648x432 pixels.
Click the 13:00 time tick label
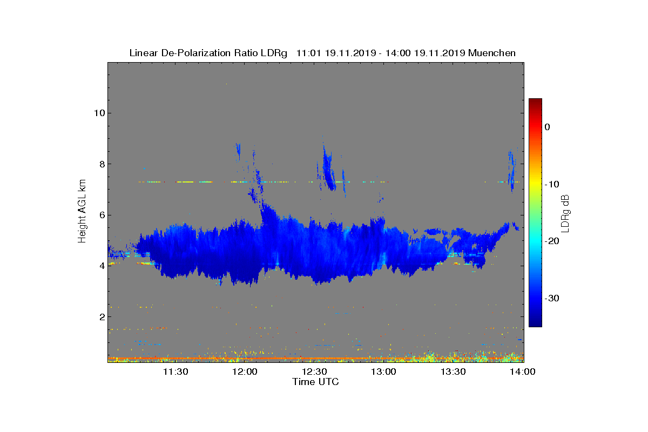click(x=384, y=372)
